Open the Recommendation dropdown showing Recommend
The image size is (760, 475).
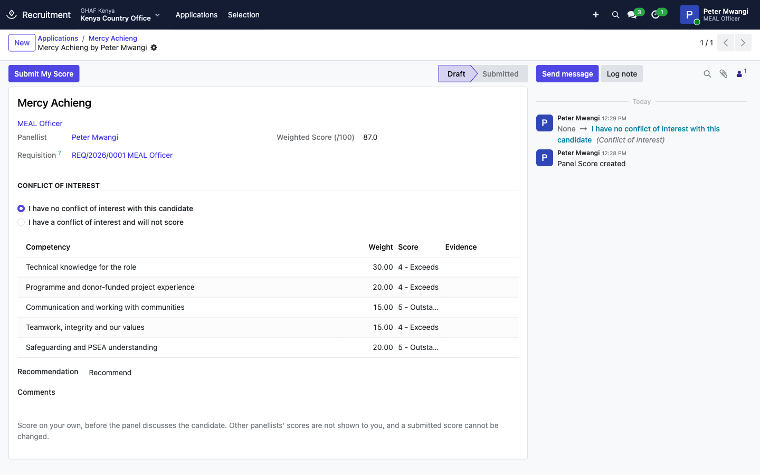pyautogui.click(x=110, y=373)
